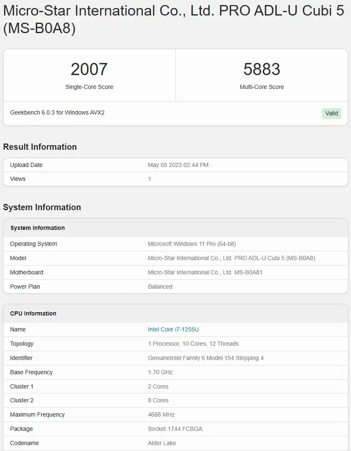
Task: Click the Geekbench 6.0.3 for Windows AVX2 text
Action: point(57,112)
